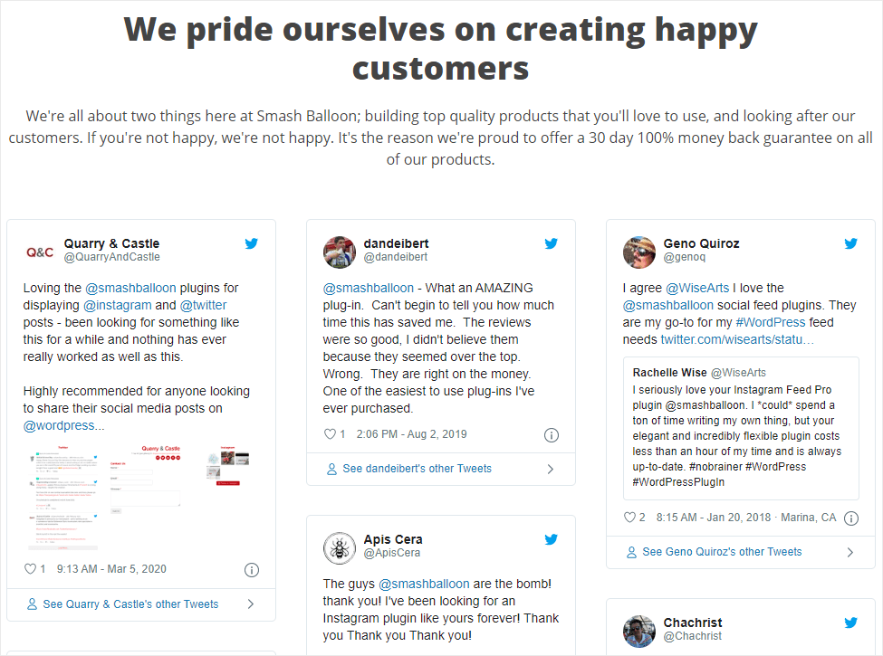Open the info icon on Quarry & Castle's tweet
883x656 pixels.
click(x=252, y=570)
